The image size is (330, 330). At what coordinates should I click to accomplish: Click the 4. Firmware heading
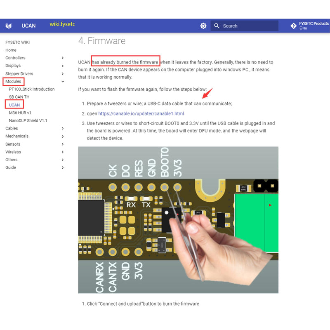coord(102,40)
